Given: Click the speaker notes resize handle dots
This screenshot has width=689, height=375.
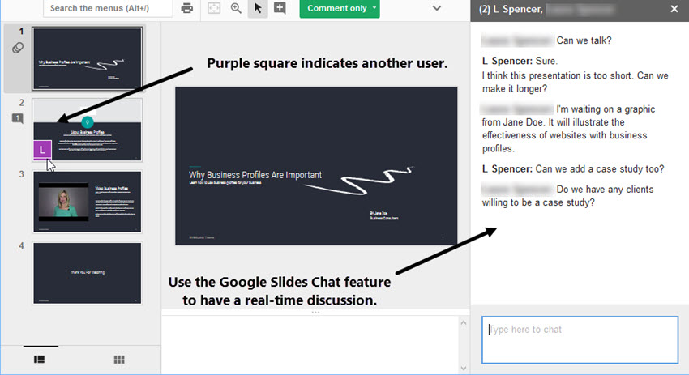Looking at the screenshot, I should tap(315, 312).
